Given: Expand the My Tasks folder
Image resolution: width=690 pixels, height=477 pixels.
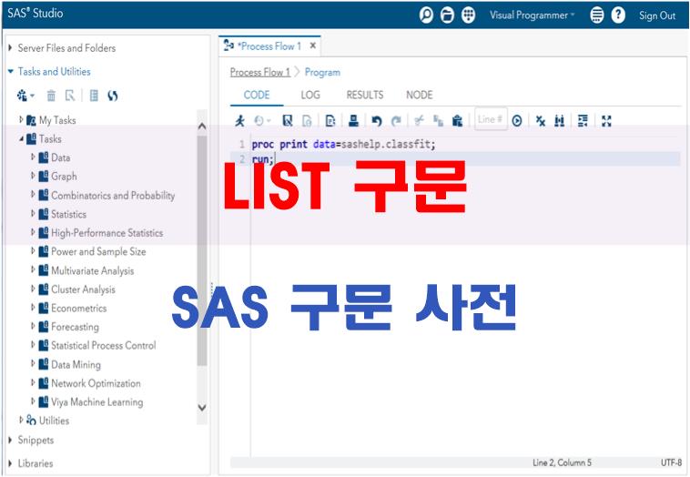Looking at the screenshot, I should (21, 119).
